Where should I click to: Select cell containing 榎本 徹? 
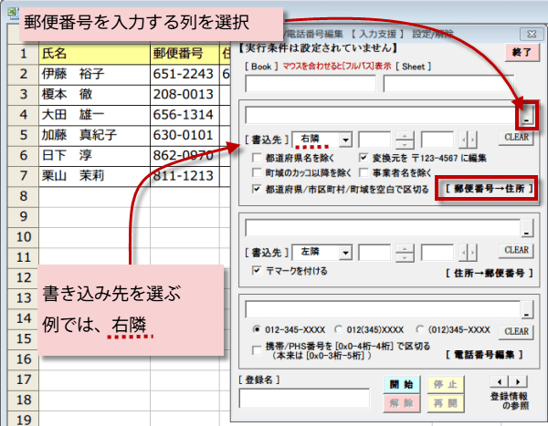pyautogui.click(x=94, y=95)
